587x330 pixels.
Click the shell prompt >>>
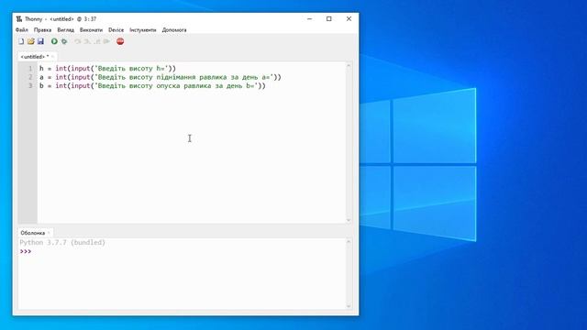click(26, 251)
